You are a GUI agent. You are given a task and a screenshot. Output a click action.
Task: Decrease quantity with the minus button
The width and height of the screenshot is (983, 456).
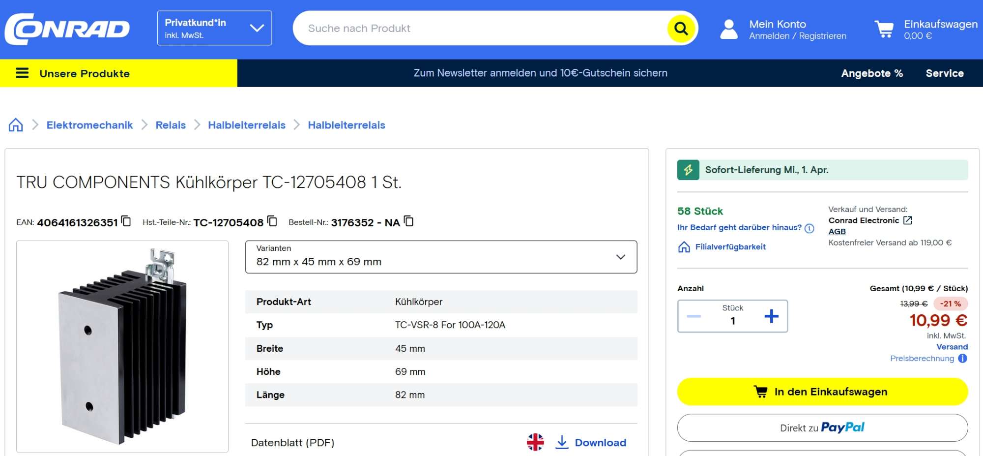[694, 316]
